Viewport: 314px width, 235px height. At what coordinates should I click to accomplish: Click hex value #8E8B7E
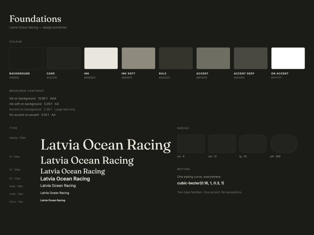[127, 77]
